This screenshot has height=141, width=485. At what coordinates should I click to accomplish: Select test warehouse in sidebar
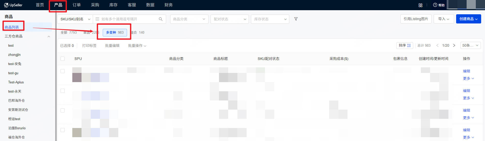pyautogui.click(x=11, y=46)
